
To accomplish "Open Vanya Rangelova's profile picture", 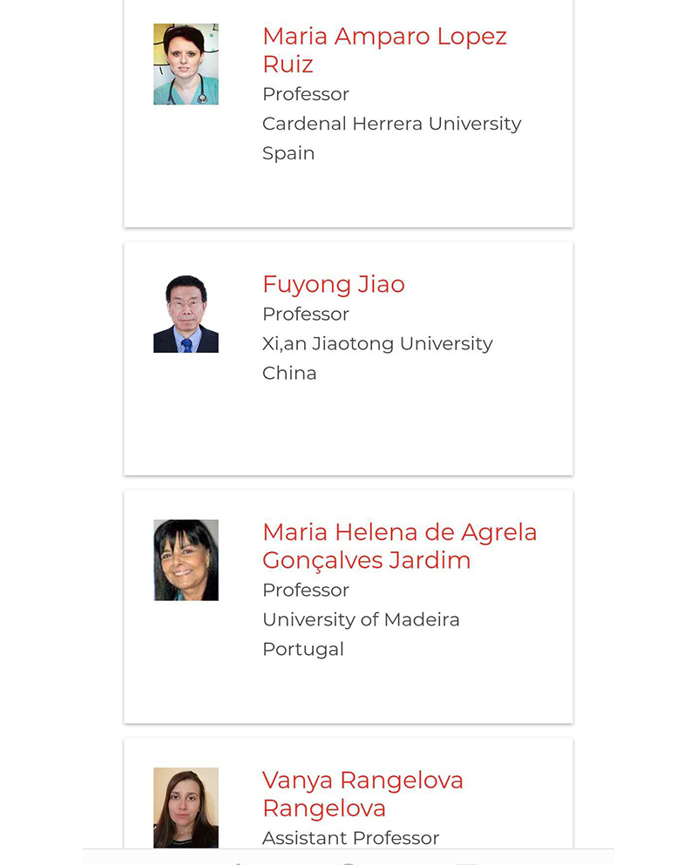I will (x=186, y=808).
